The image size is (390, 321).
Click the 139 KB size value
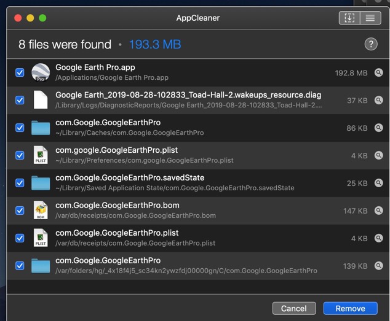pos(355,266)
